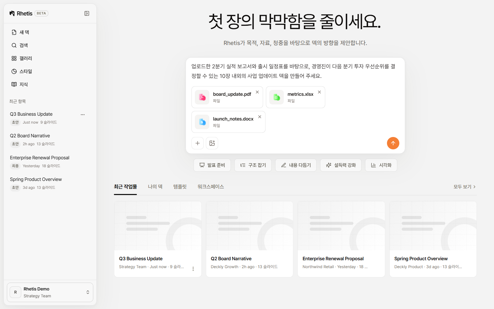This screenshot has width=494, height=309.
Task: Click the add image icon button
Action: 212,143
